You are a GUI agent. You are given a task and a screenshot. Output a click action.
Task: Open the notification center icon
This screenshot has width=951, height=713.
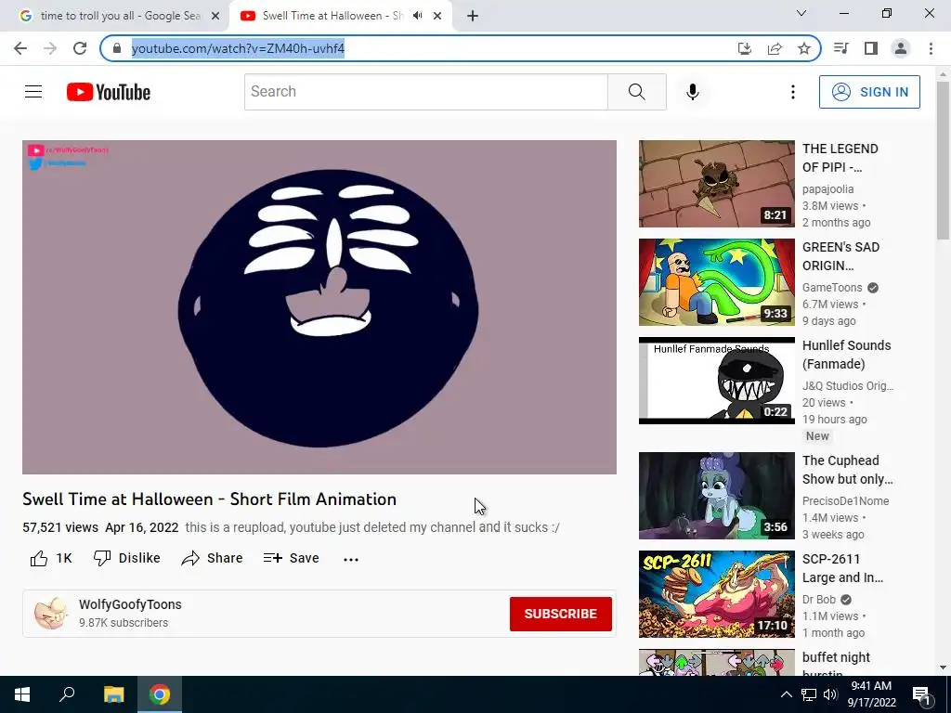coord(921,695)
